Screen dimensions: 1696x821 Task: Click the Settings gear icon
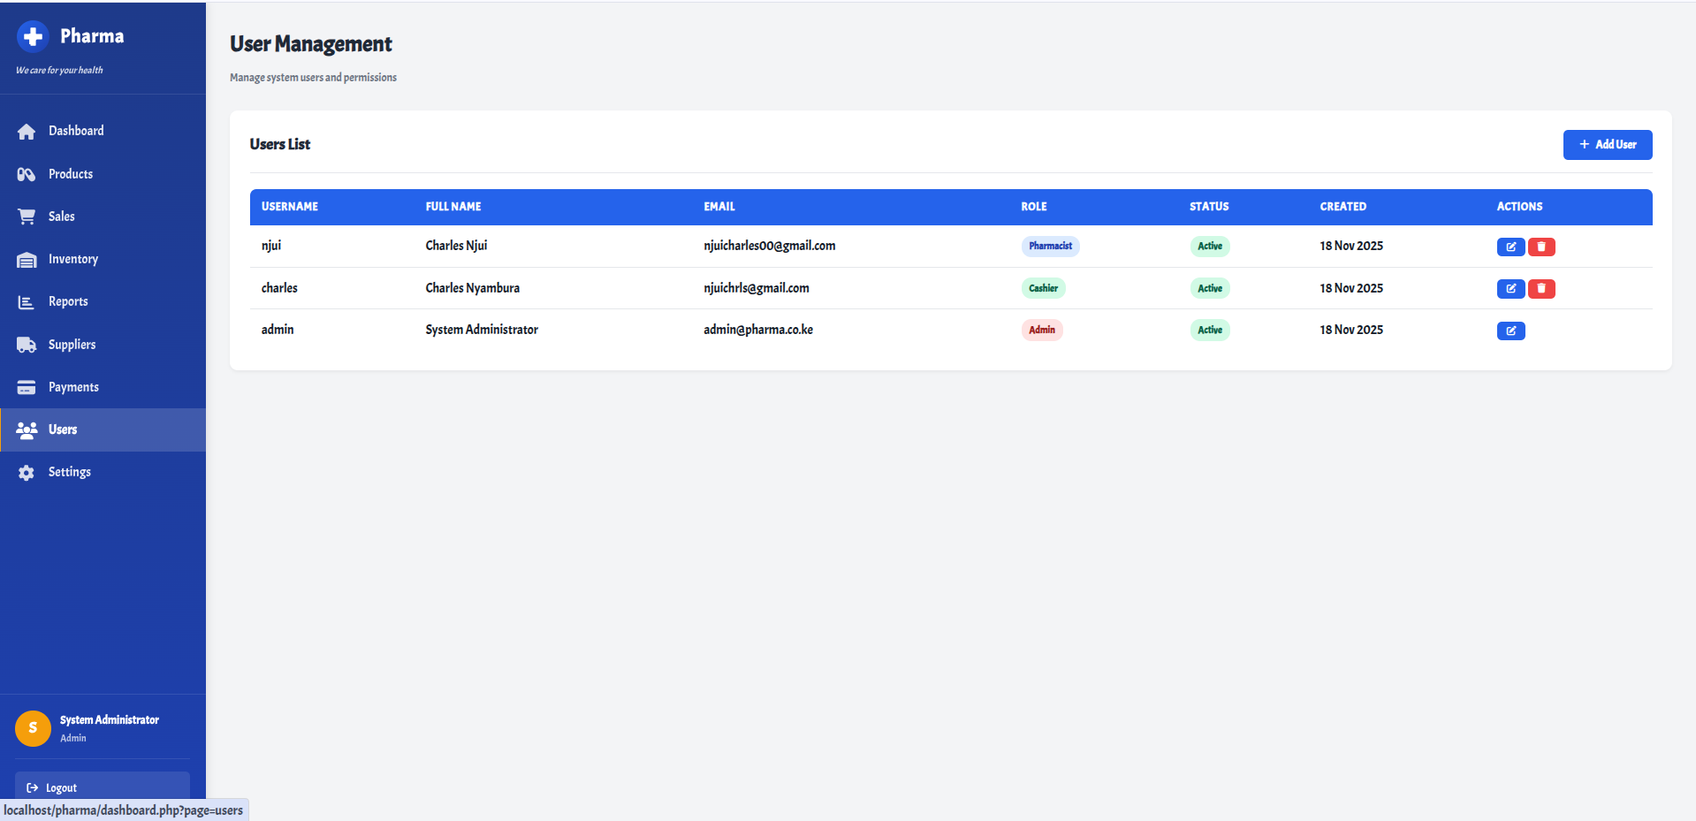[x=27, y=473]
